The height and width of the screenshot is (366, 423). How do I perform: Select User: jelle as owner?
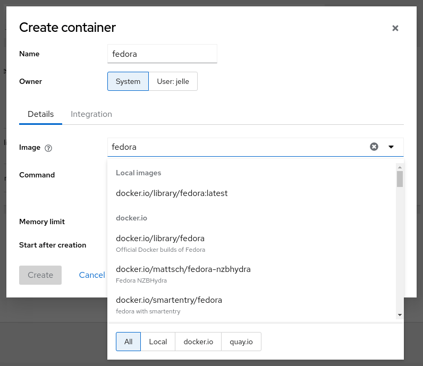pos(173,81)
